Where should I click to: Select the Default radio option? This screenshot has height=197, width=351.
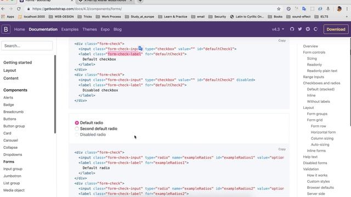[x=77, y=123]
